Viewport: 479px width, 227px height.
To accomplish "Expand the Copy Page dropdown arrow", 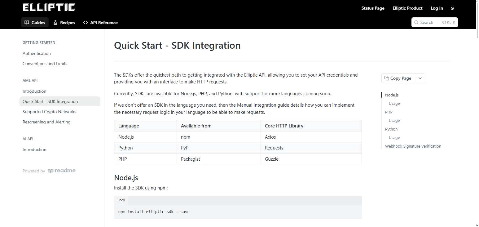I will pyautogui.click(x=420, y=78).
